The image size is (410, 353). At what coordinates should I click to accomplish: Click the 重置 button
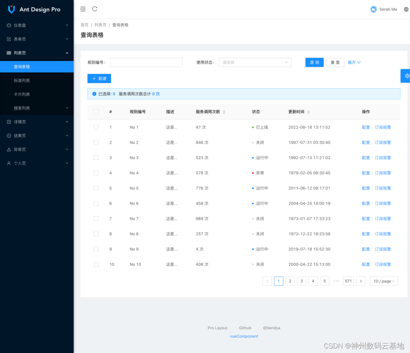click(x=335, y=63)
